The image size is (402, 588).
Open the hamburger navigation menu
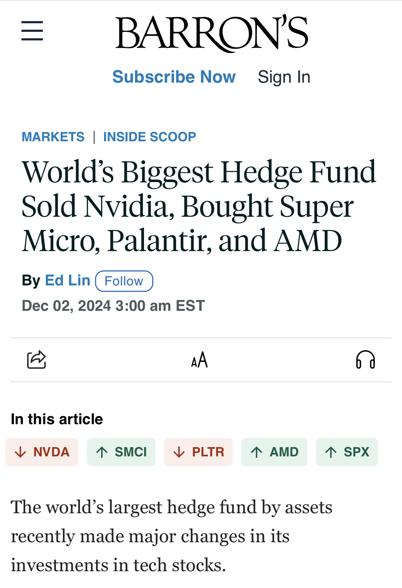pos(32,31)
